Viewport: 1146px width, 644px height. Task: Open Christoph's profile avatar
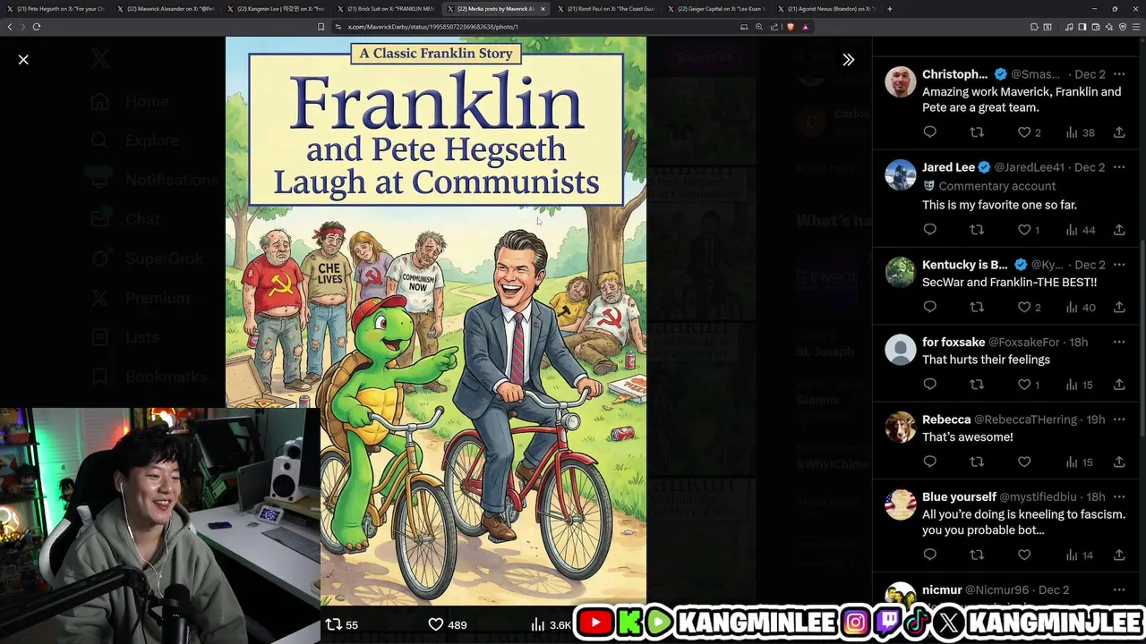(901, 81)
